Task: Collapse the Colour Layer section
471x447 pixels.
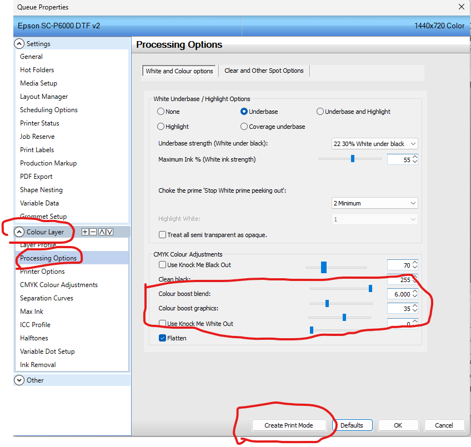Action: (x=19, y=232)
